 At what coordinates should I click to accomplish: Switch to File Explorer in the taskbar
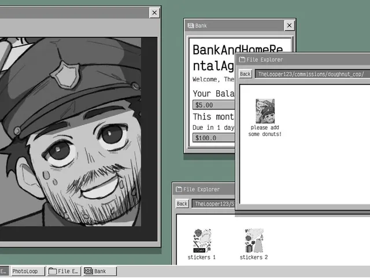64,271
